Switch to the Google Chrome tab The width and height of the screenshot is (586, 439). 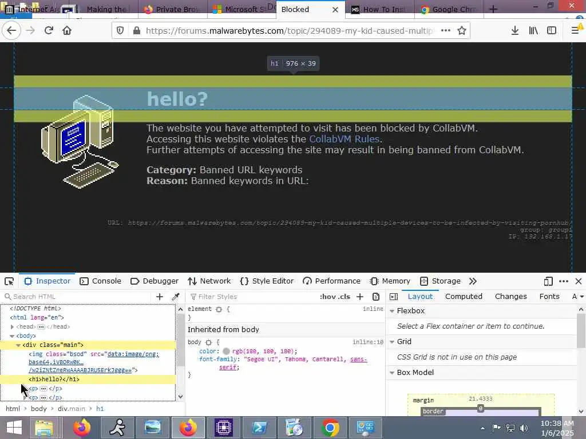point(449,9)
